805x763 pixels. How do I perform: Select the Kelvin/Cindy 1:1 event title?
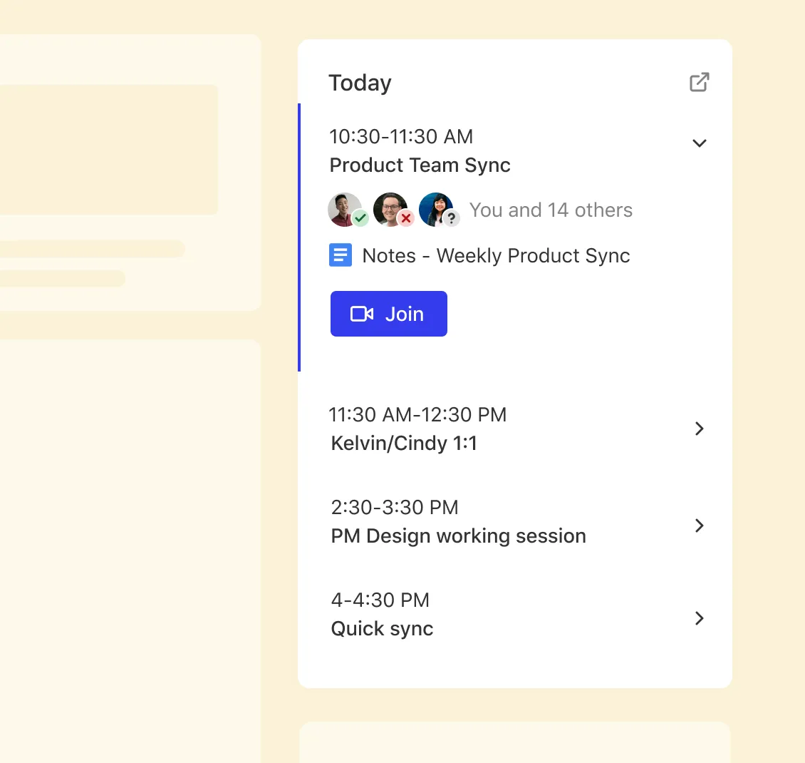404,444
